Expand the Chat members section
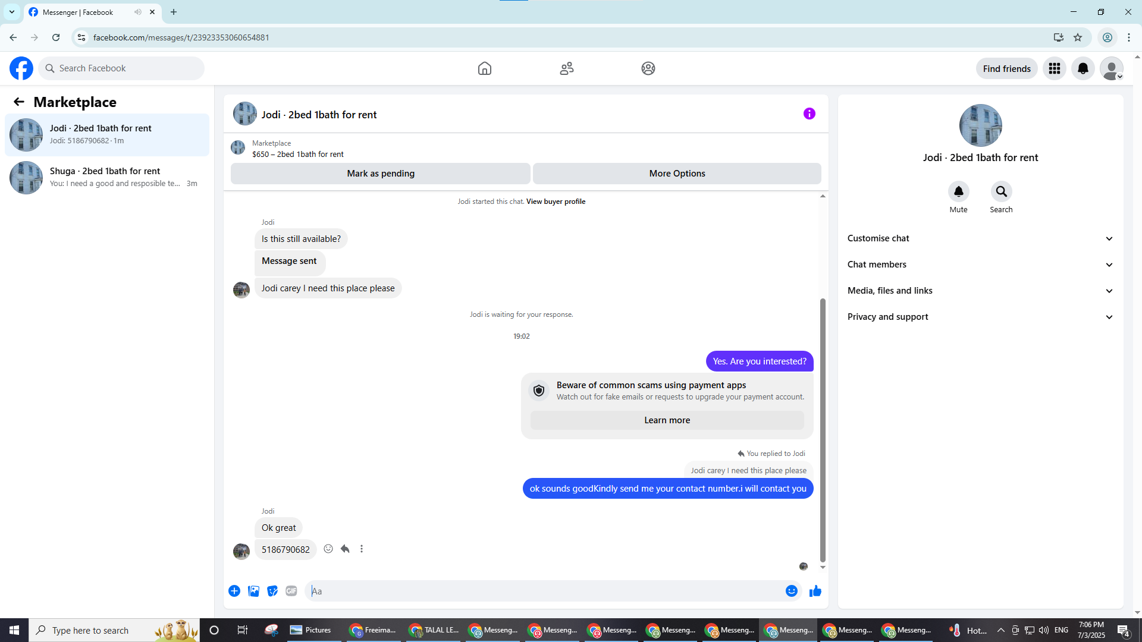Image resolution: width=1142 pixels, height=642 pixels. [x=980, y=265]
